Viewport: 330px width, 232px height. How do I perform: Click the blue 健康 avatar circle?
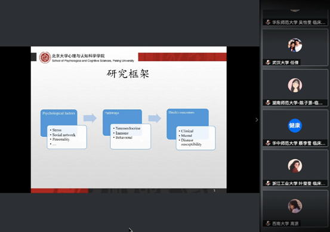click(x=295, y=126)
